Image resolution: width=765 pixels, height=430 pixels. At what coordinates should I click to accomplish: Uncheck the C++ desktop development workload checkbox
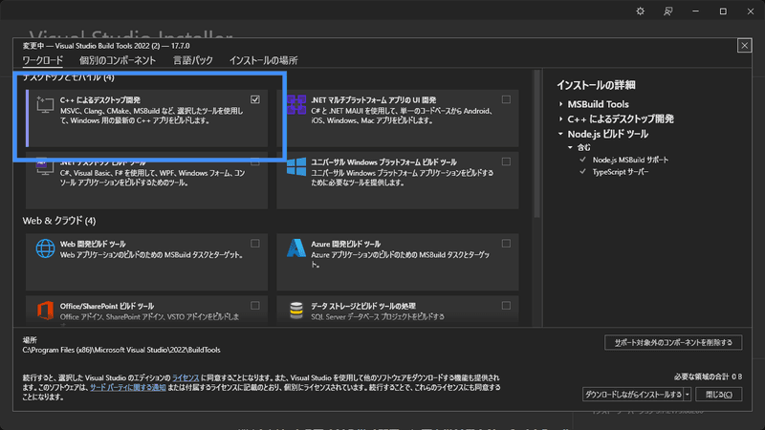255,99
